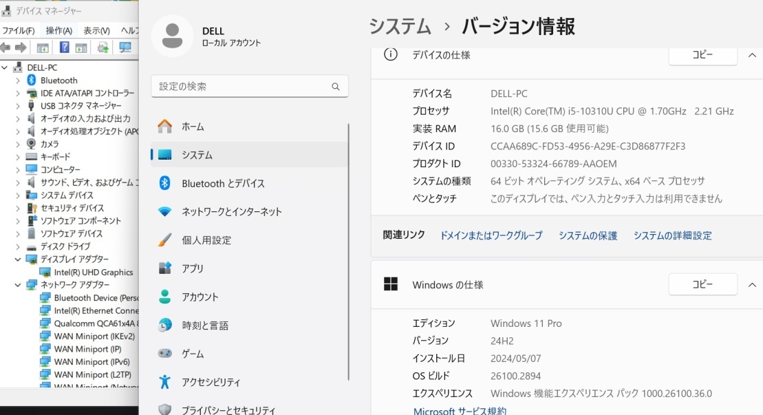Click the info icon beside デバイスの仕様
763x415 pixels.
(x=390, y=54)
